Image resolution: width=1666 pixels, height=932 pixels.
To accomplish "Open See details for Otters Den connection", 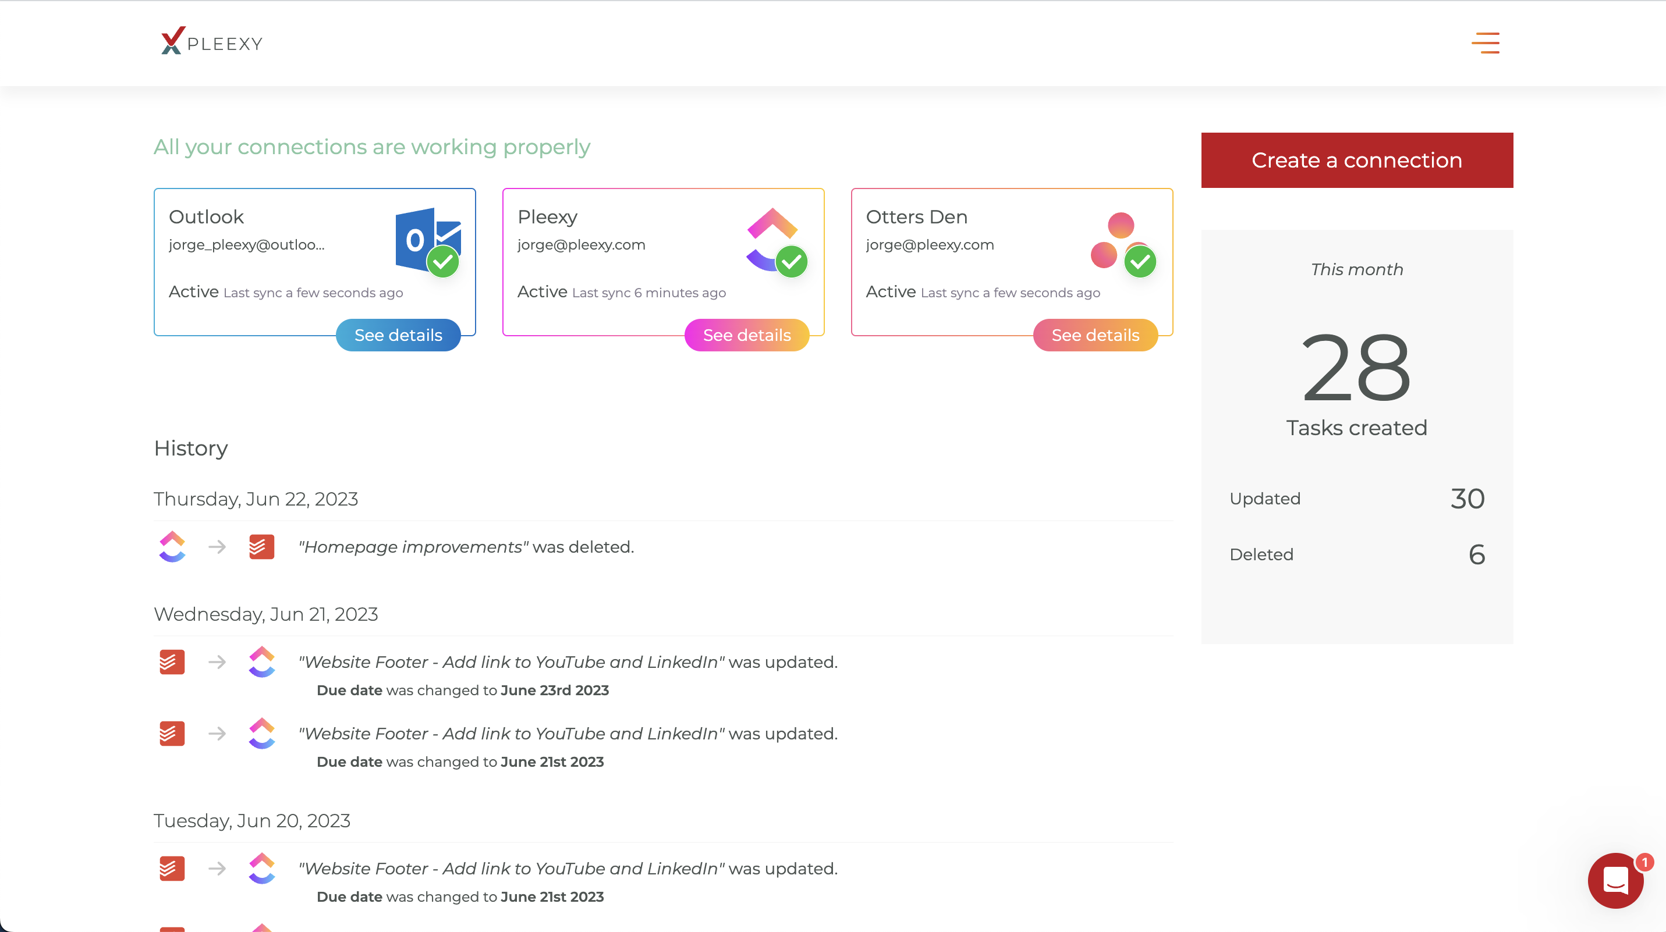I will click(1095, 335).
